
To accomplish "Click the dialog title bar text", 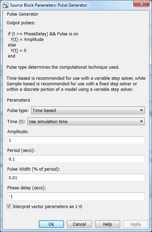I will [48, 5].
